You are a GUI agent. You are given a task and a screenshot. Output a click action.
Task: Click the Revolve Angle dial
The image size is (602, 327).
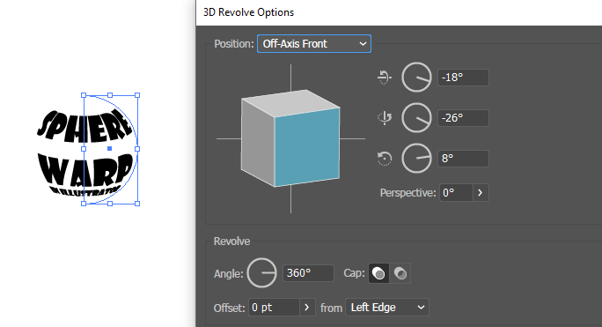[262, 273]
